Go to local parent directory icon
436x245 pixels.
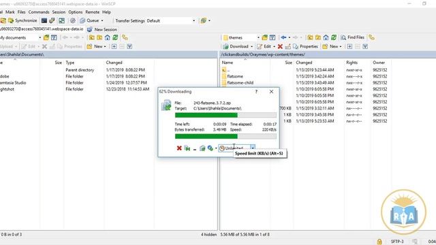[x=92, y=37]
